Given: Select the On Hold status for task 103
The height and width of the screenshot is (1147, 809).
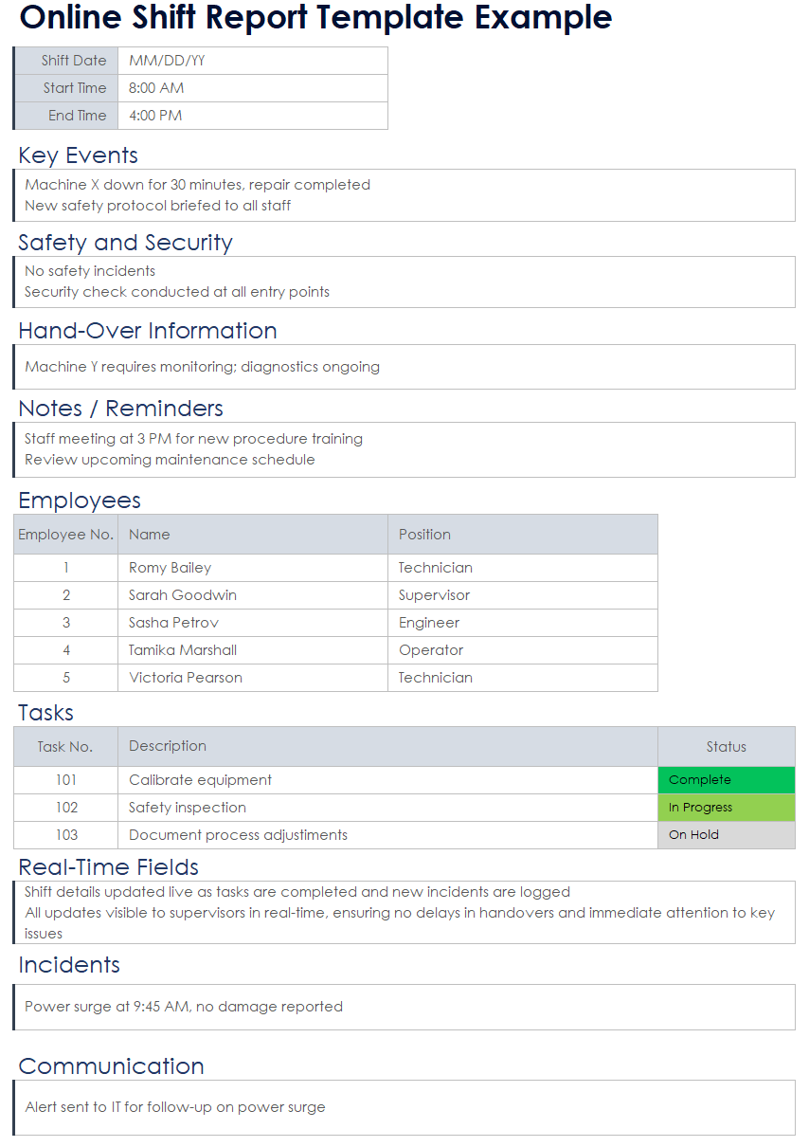Looking at the screenshot, I should tap(726, 834).
